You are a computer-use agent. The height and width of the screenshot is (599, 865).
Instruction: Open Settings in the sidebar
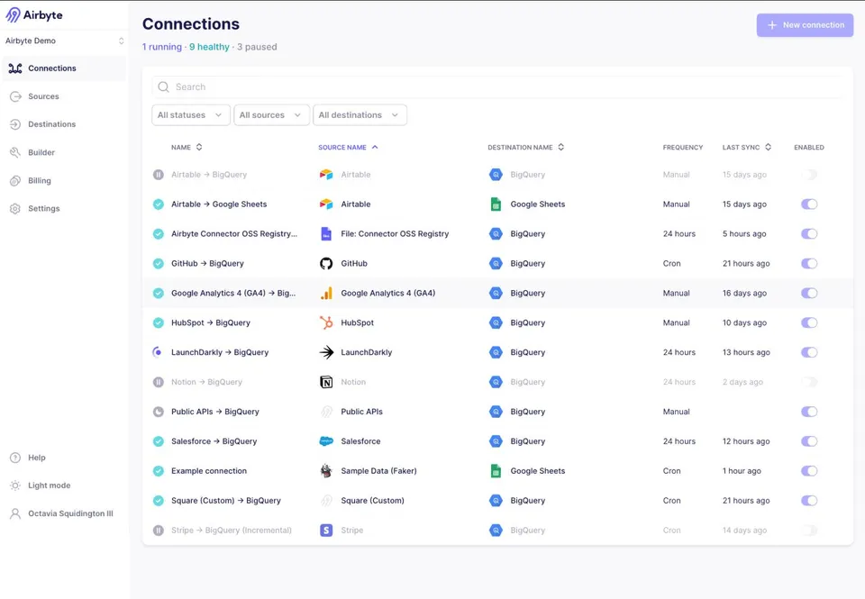[x=65, y=208]
